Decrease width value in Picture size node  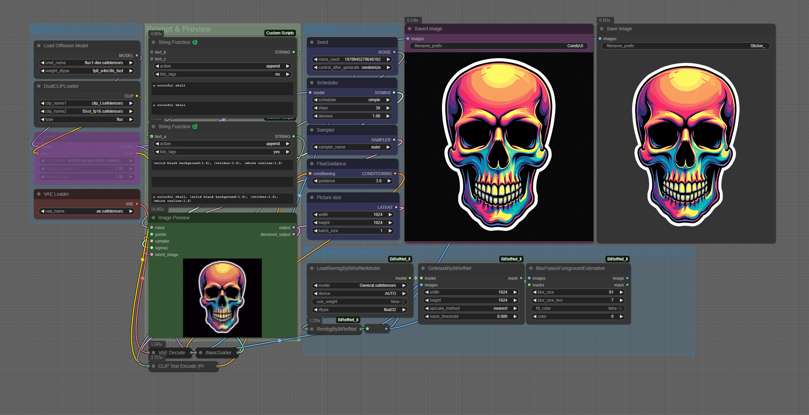coord(316,215)
